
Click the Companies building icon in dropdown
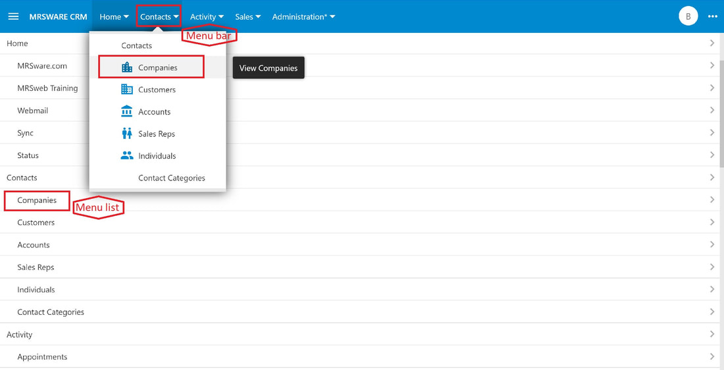point(126,67)
